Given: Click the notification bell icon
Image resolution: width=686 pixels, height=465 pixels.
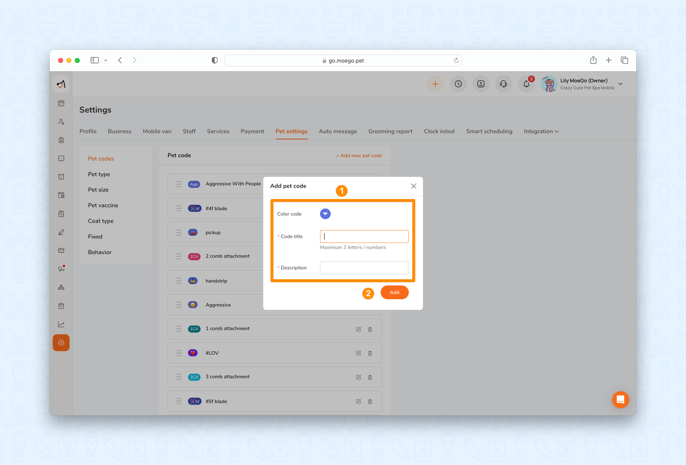Looking at the screenshot, I should pos(526,84).
